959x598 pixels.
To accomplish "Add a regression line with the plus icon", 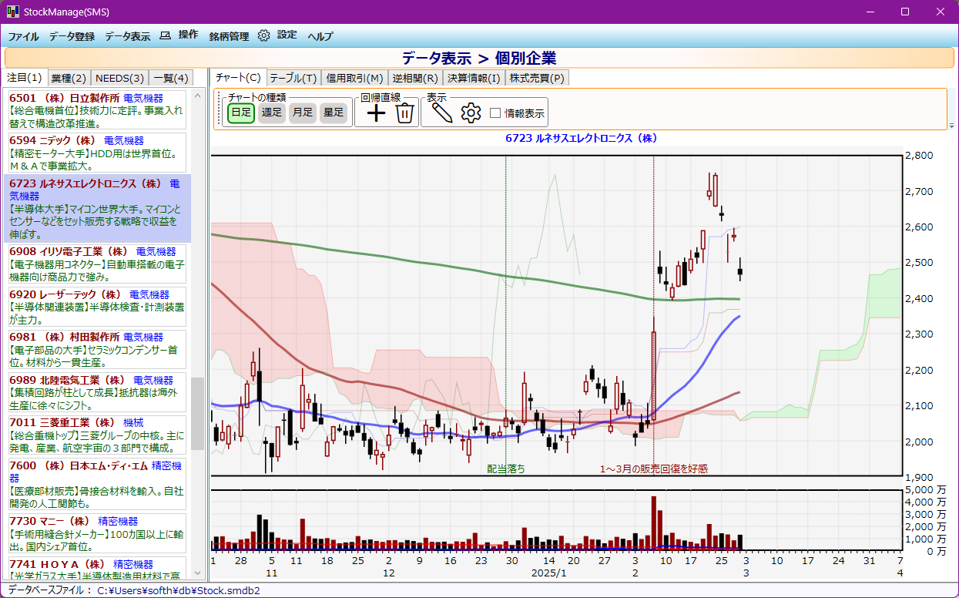I will click(x=376, y=113).
